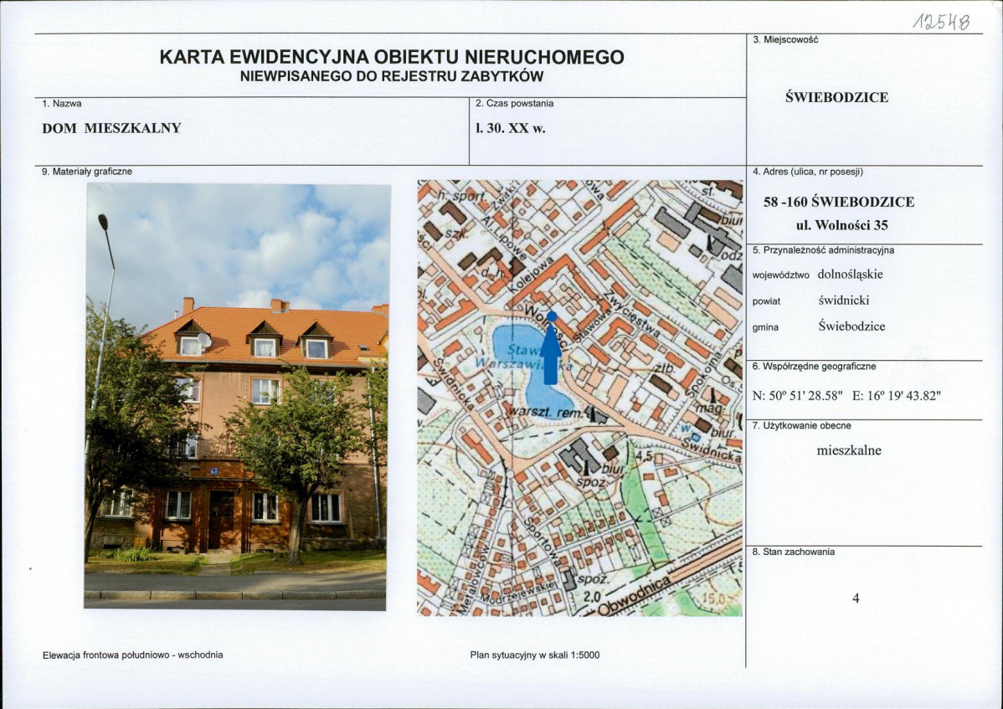Click the '2. Czas powstania' label
Screen dimensions: 1003x709
click(514, 104)
